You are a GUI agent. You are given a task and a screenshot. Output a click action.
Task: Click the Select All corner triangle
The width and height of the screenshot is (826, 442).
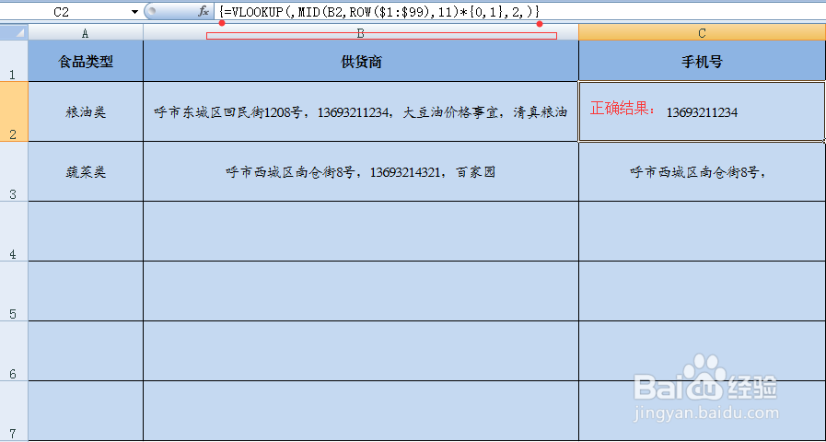tap(14, 32)
